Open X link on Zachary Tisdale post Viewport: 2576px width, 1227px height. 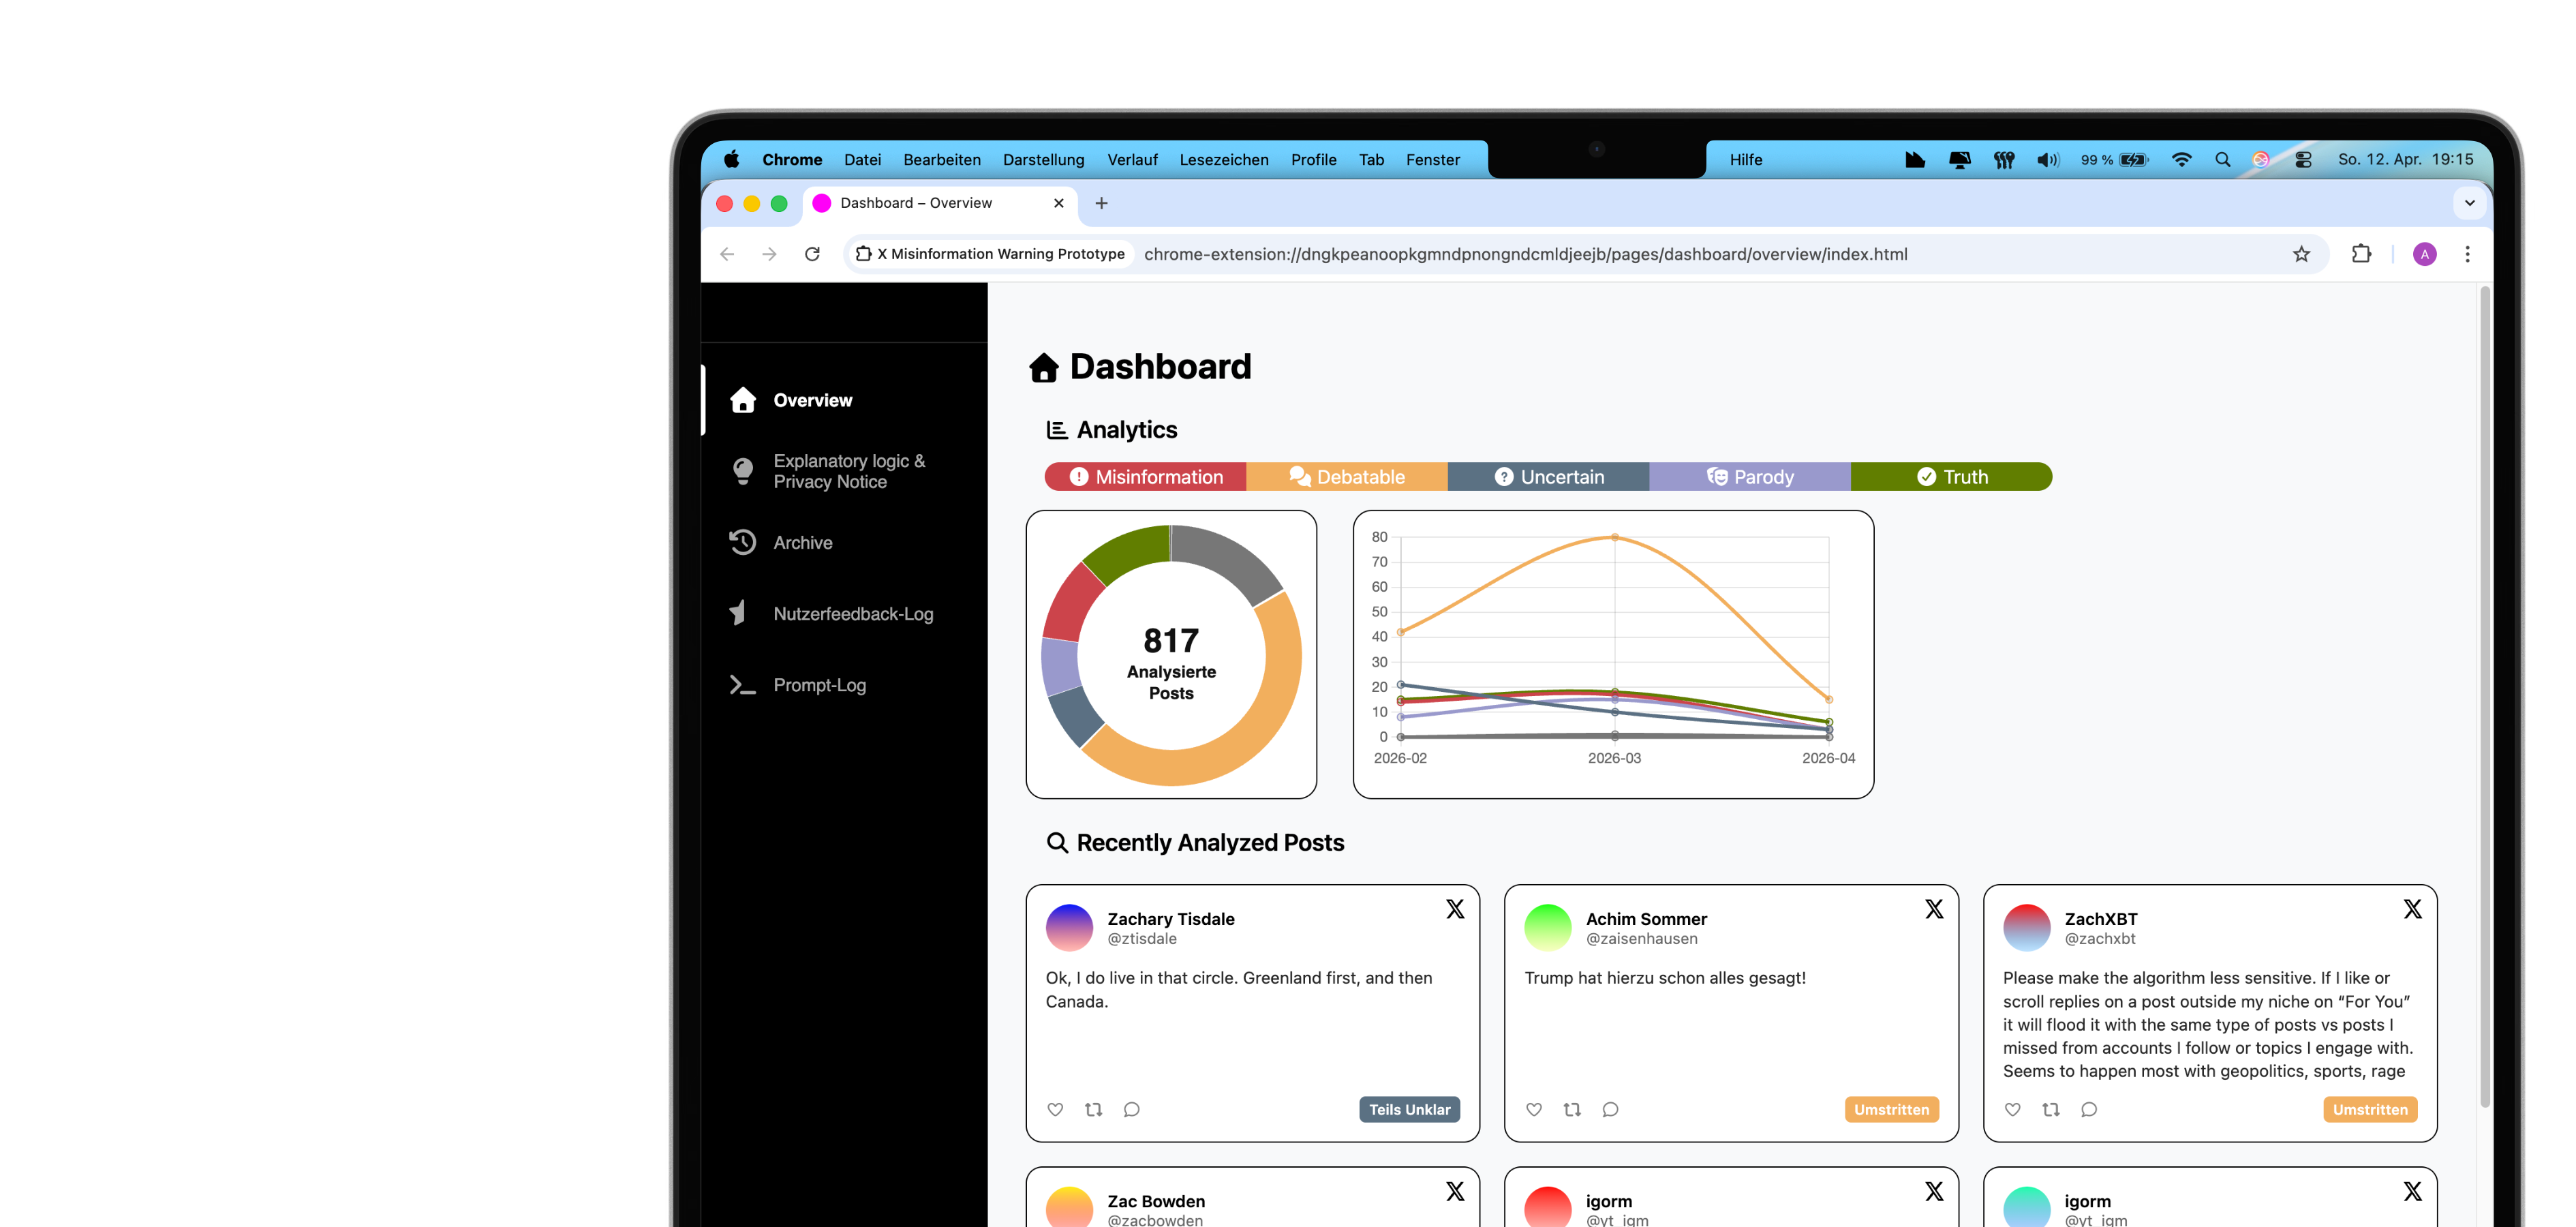click(1455, 909)
